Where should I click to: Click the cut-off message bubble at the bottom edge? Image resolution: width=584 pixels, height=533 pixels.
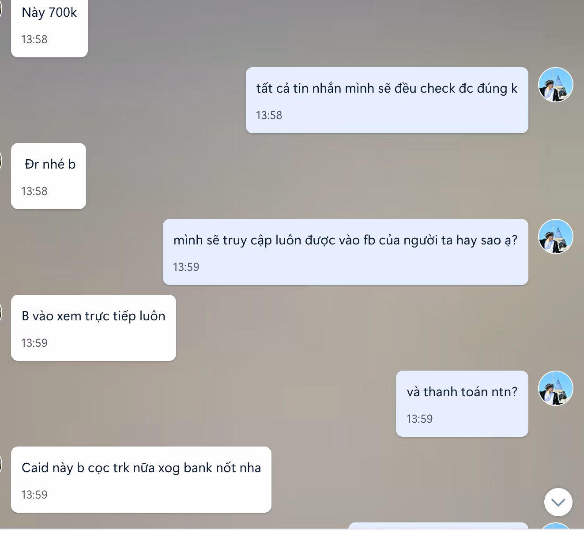click(x=438, y=526)
